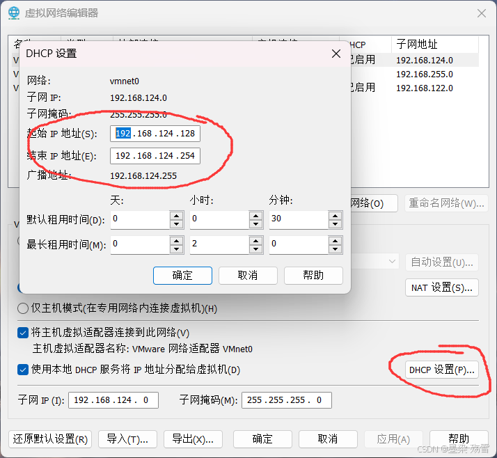Toggle 将主机虚拟适配器连接到此网络 checkbox

(23, 333)
